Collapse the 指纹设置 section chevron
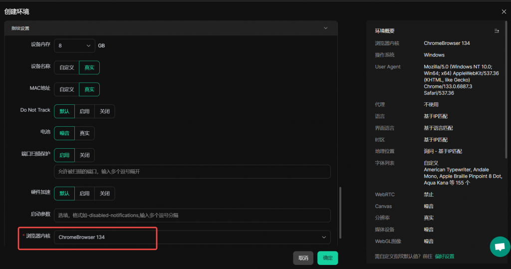511x269 pixels. (x=326, y=28)
